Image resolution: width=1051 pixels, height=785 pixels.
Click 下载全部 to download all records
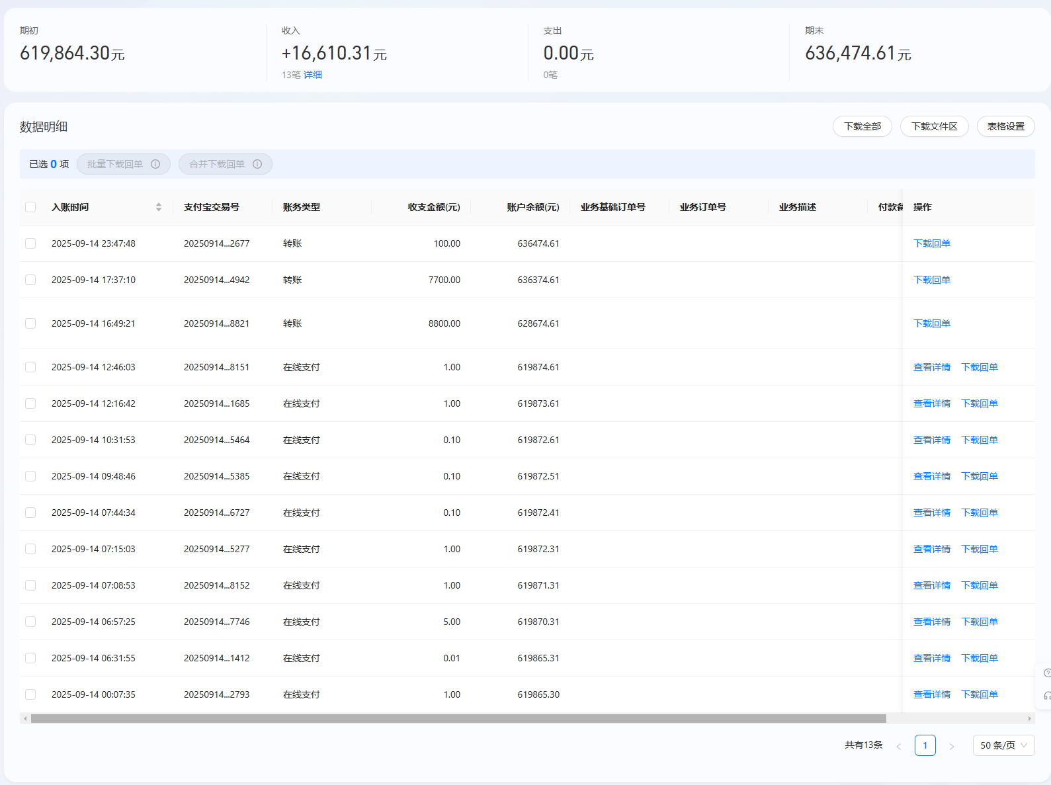(x=862, y=126)
